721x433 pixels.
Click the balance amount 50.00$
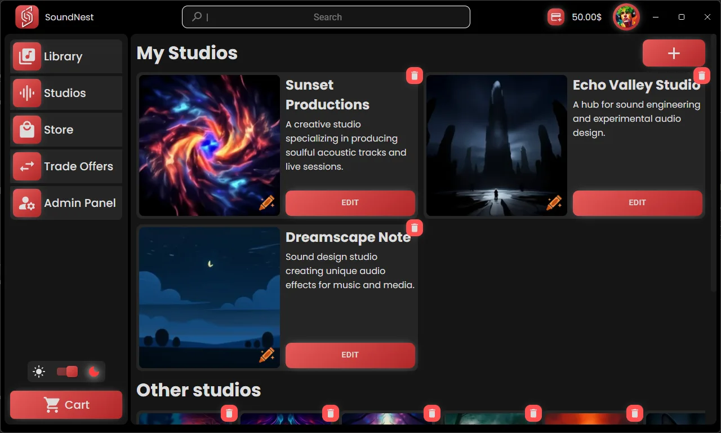coord(586,17)
